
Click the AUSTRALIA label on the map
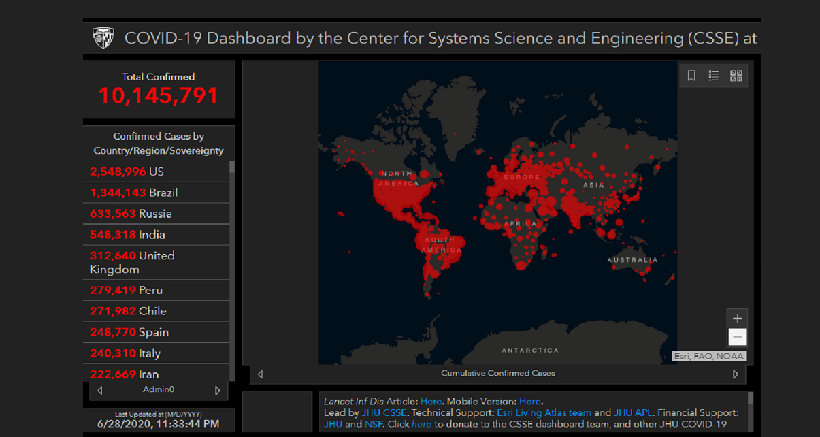633,260
